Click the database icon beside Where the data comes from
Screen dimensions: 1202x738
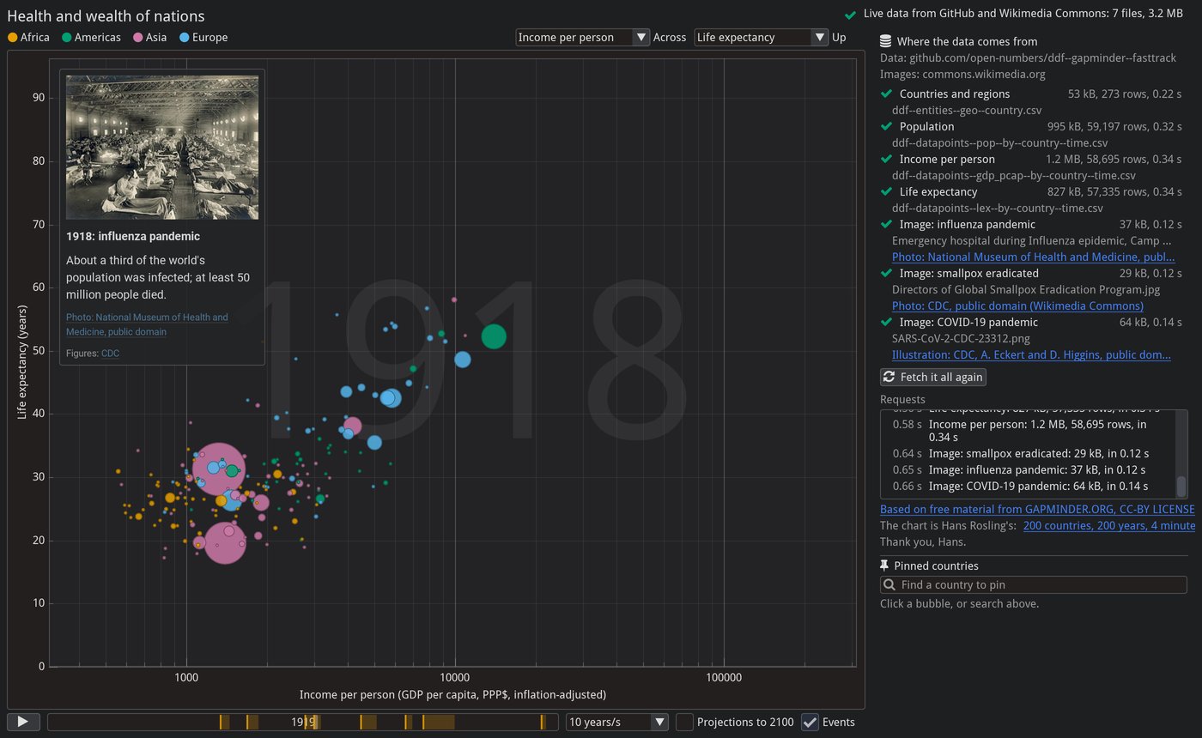click(886, 41)
